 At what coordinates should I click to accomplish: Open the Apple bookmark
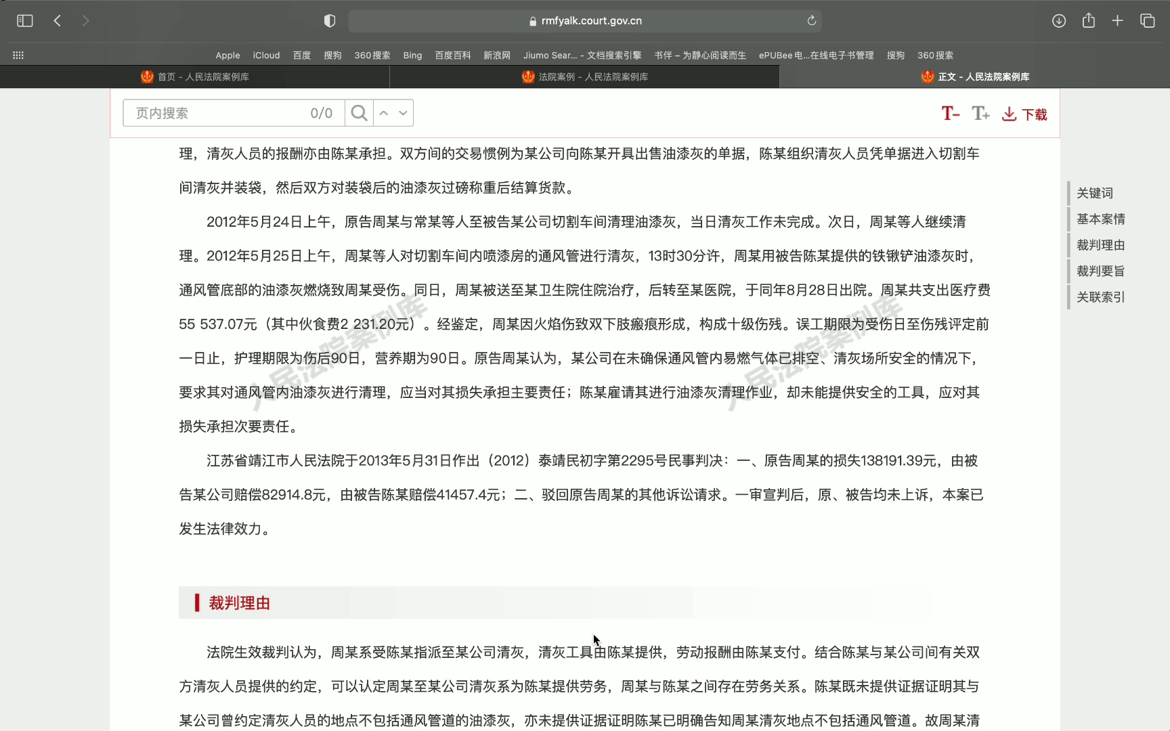(227, 56)
